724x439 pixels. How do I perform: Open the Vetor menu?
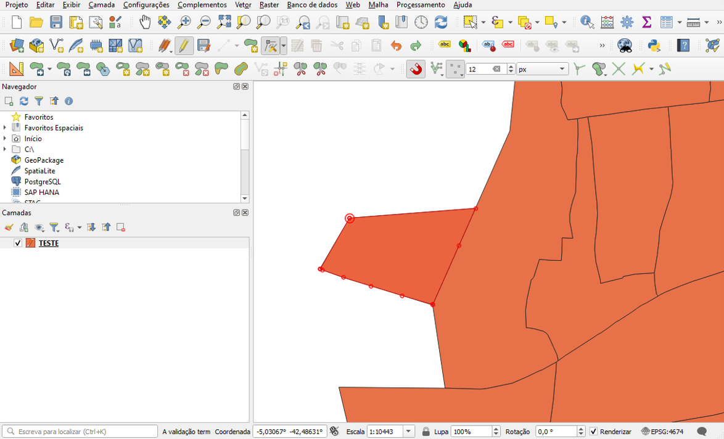coord(243,5)
